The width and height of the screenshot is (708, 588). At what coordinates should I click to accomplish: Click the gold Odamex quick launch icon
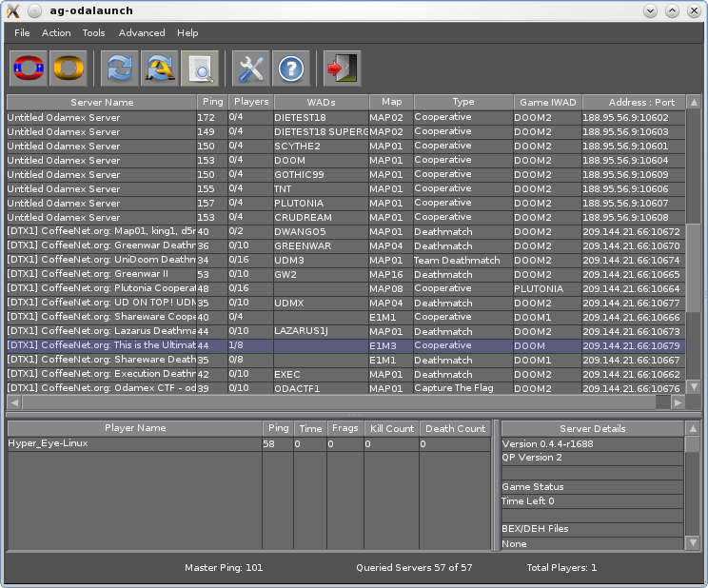[69, 69]
